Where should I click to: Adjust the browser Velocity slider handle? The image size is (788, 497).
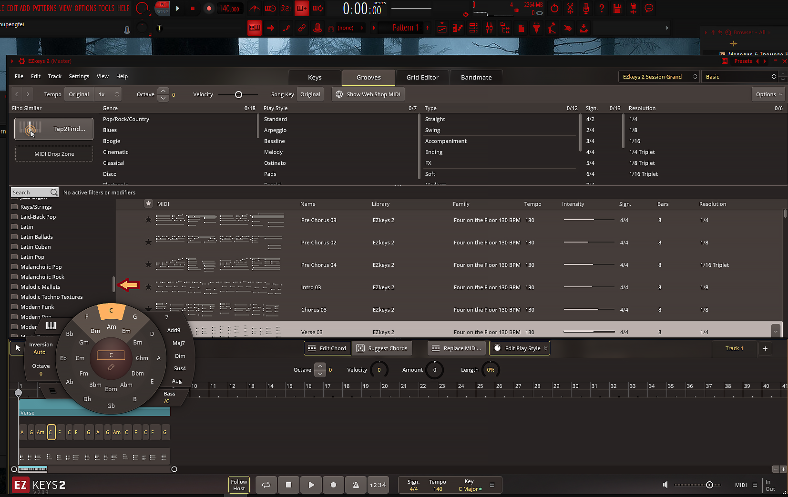pos(238,94)
